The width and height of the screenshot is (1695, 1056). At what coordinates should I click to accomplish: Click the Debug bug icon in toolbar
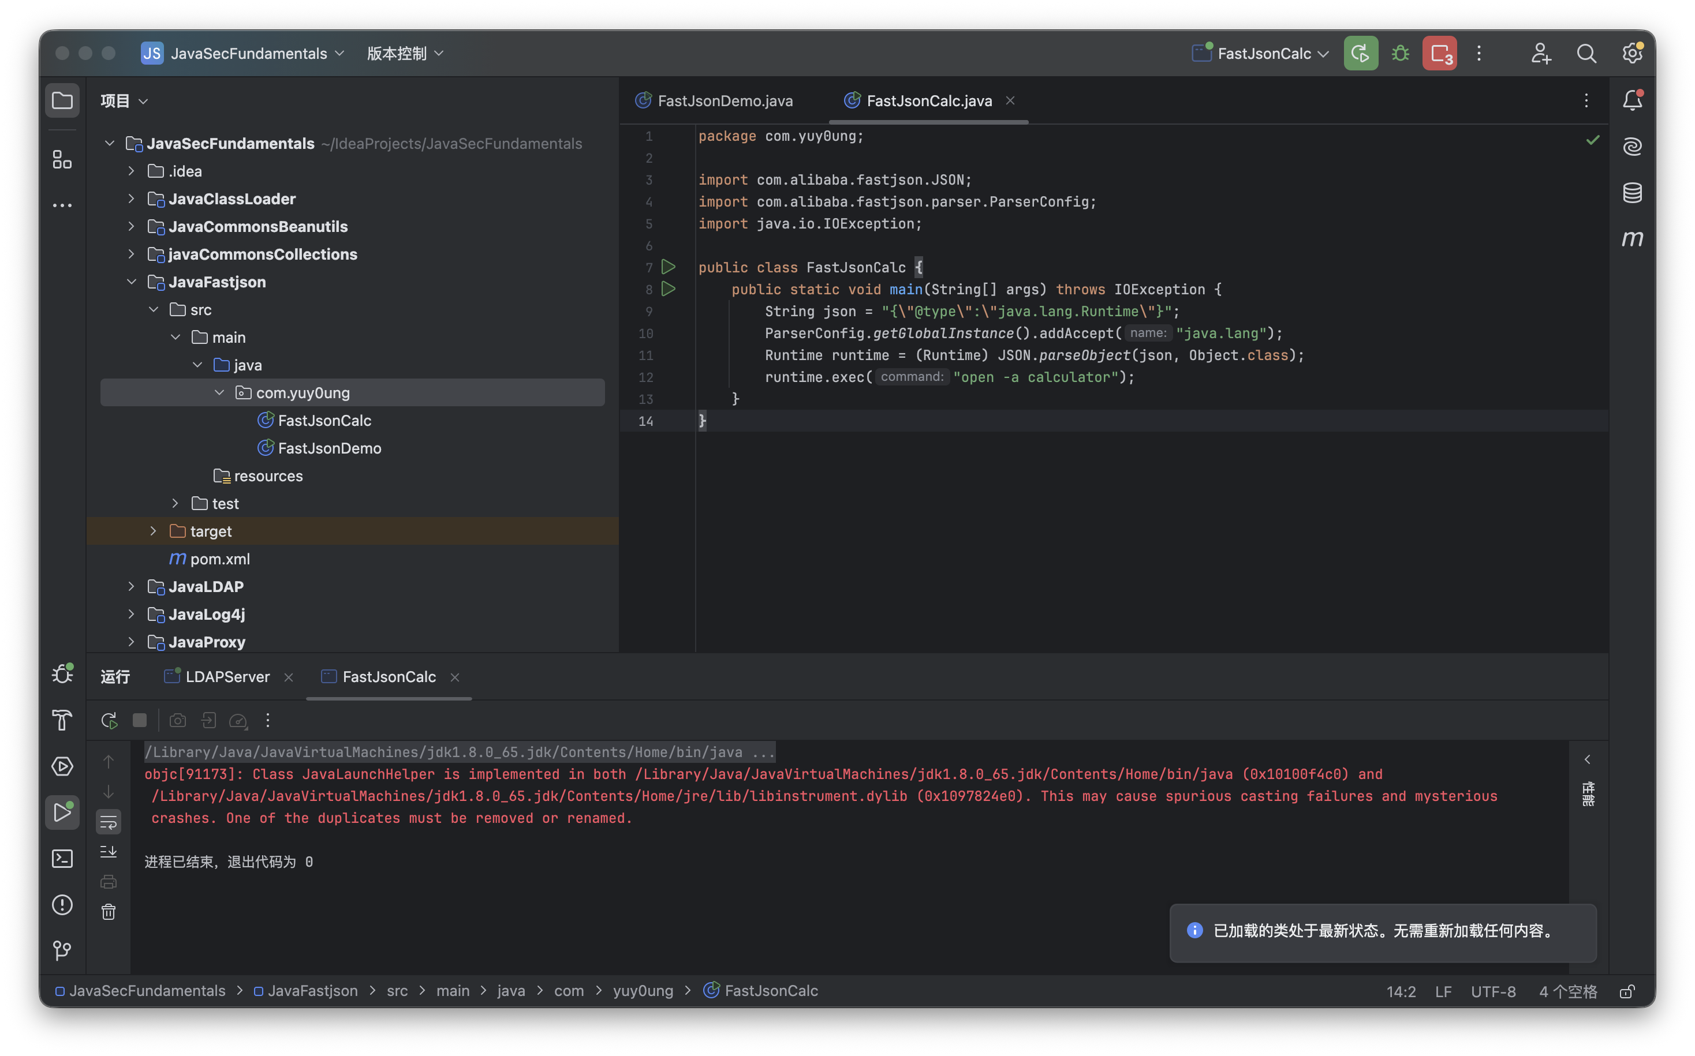[1399, 54]
